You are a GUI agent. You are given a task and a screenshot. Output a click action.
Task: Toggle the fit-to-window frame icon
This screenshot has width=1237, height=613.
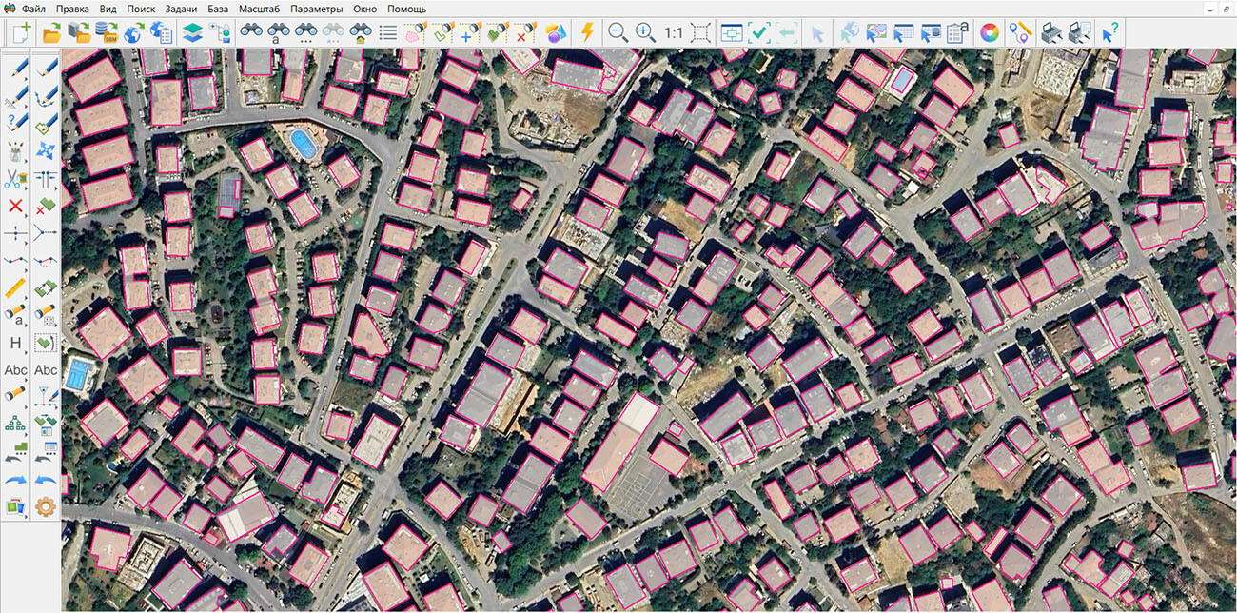(x=701, y=32)
